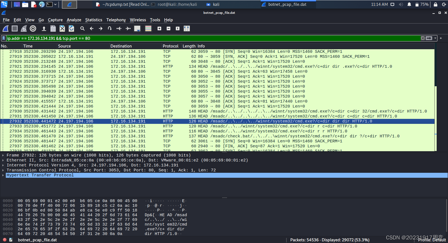Launch terminal emulator from panel
448x243 pixels.
pyautogui.click(x=50, y=4)
